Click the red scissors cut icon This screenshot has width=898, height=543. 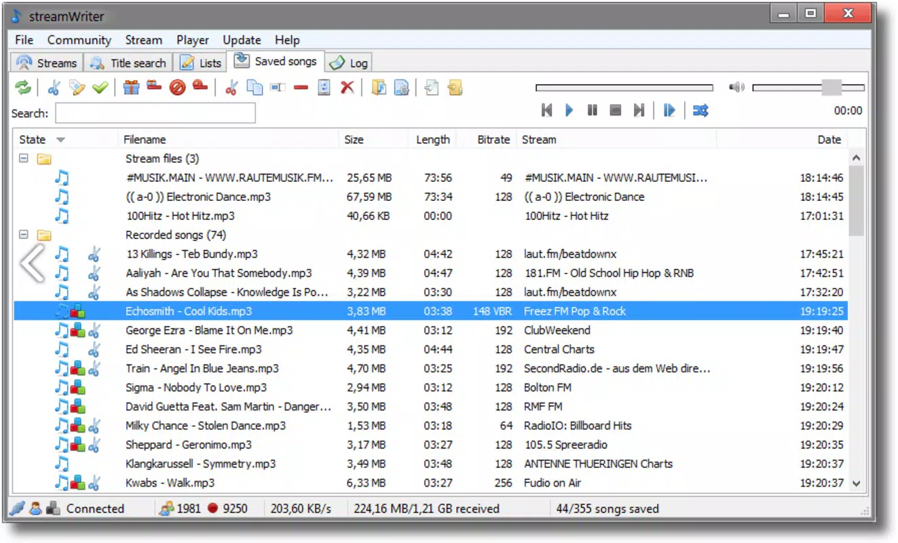click(231, 88)
